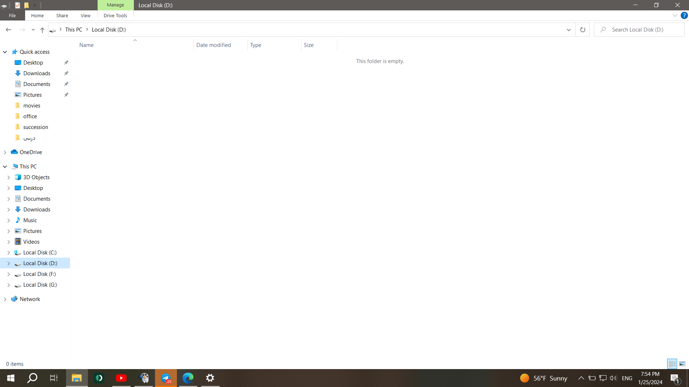Navigate back to previous location
Screen dimensions: 689x387
pos(9,30)
